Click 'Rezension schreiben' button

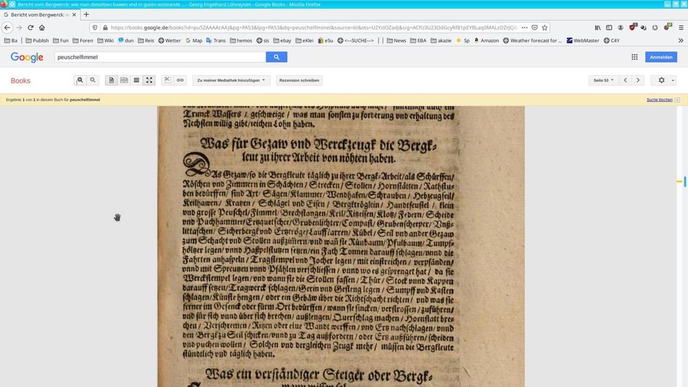299,81
